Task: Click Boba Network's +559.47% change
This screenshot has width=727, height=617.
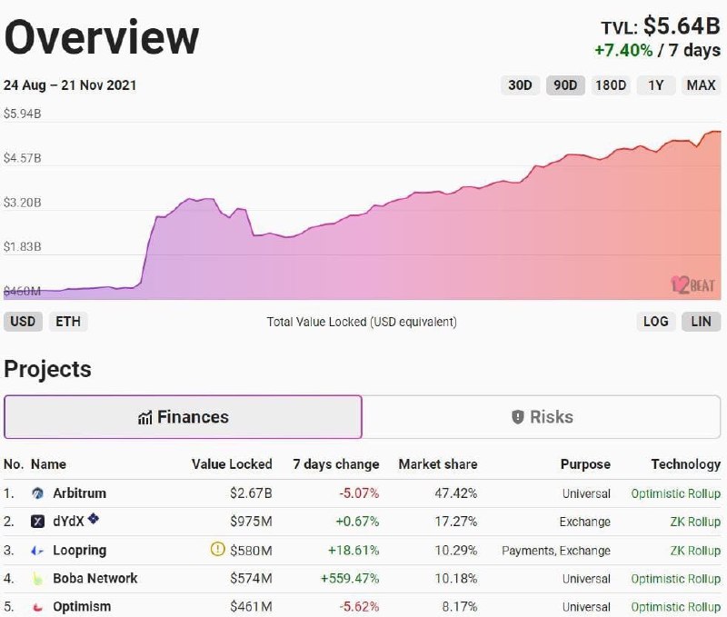Action: pyautogui.click(x=350, y=579)
